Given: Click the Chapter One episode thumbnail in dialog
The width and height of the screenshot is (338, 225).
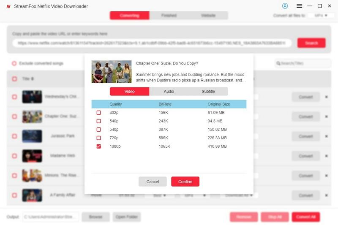Looking at the screenshot, I should pos(112,72).
